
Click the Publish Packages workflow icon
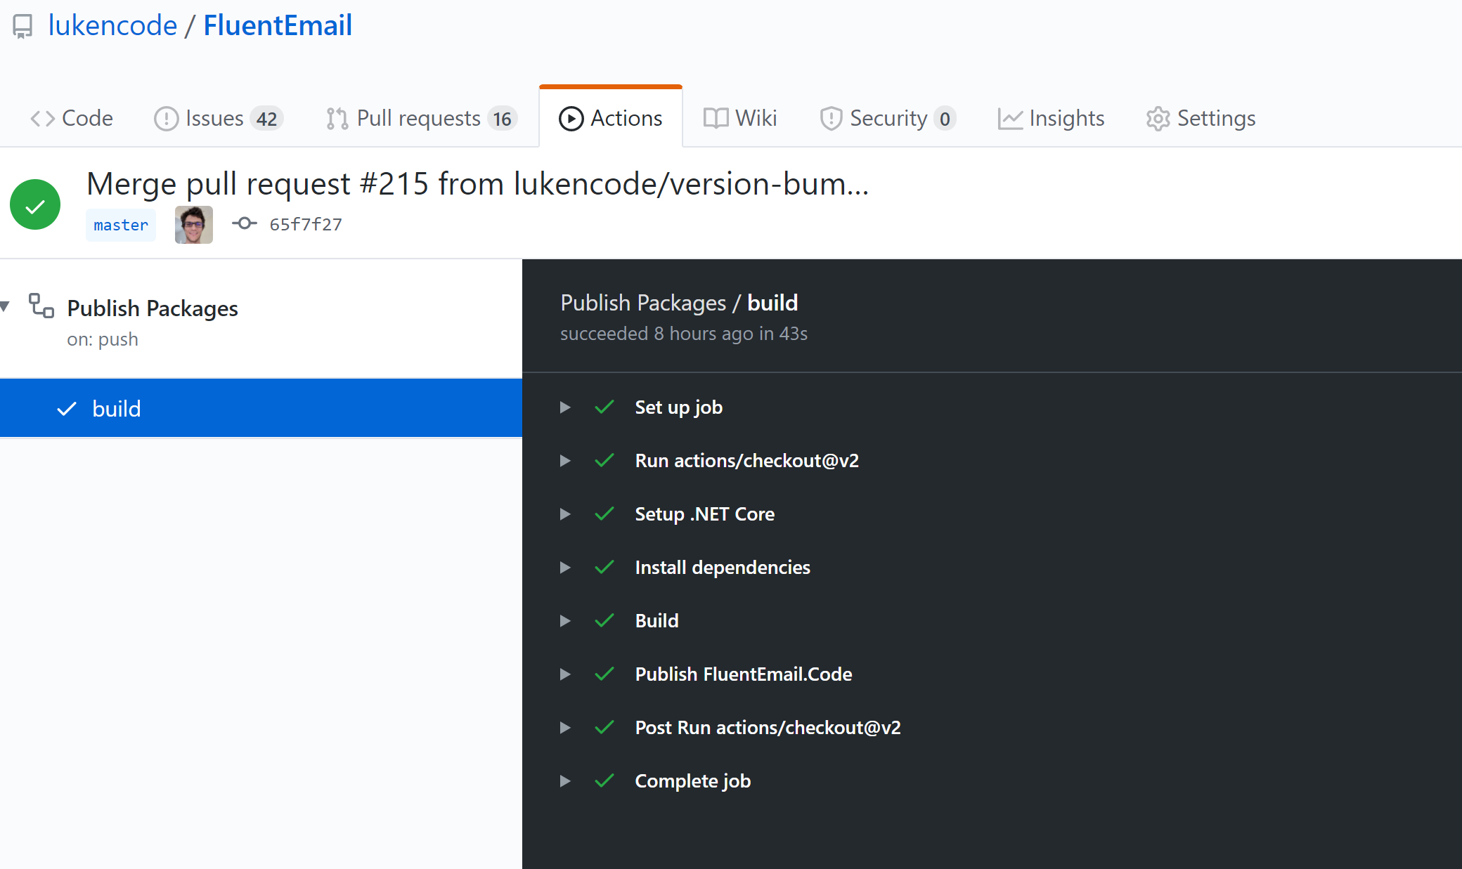pos(41,306)
